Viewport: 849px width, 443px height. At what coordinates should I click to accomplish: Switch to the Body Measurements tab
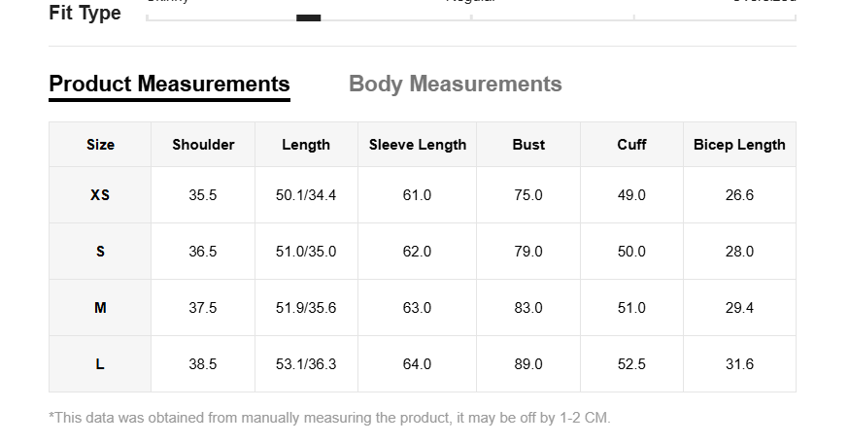pyautogui.click(x=456, y=84)
